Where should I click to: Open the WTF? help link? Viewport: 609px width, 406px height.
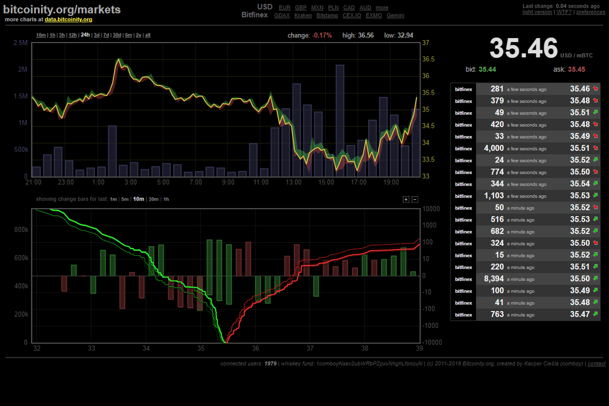click(564, 12)
